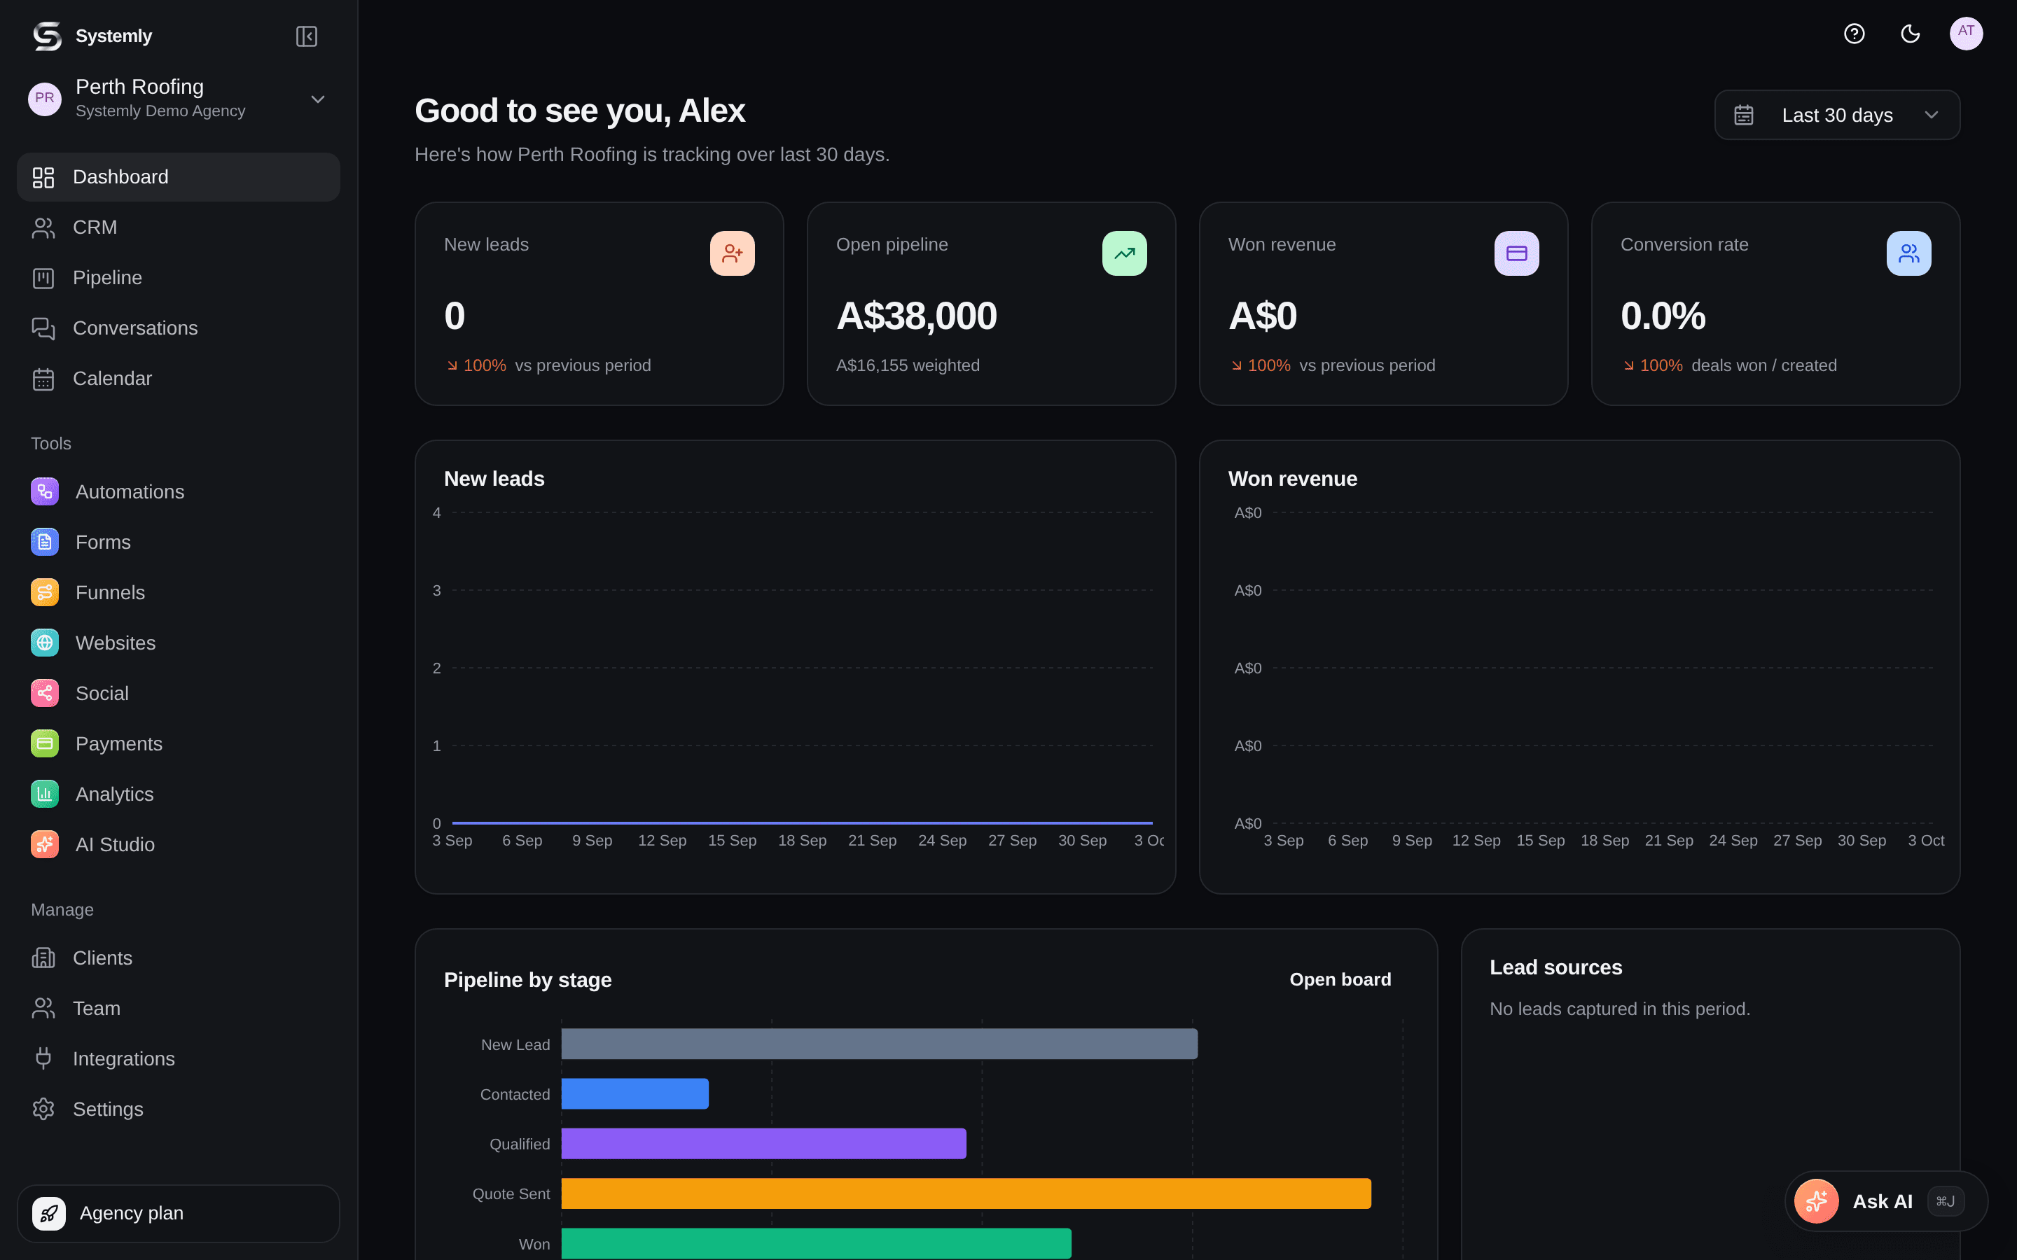
Task: Click the Social share icon
Action: (45, 693)
